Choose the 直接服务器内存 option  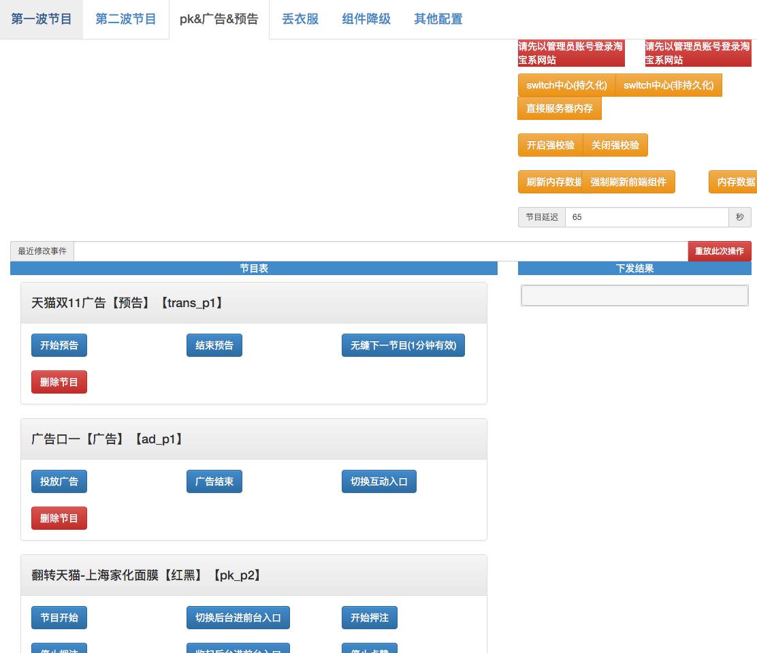560,108
